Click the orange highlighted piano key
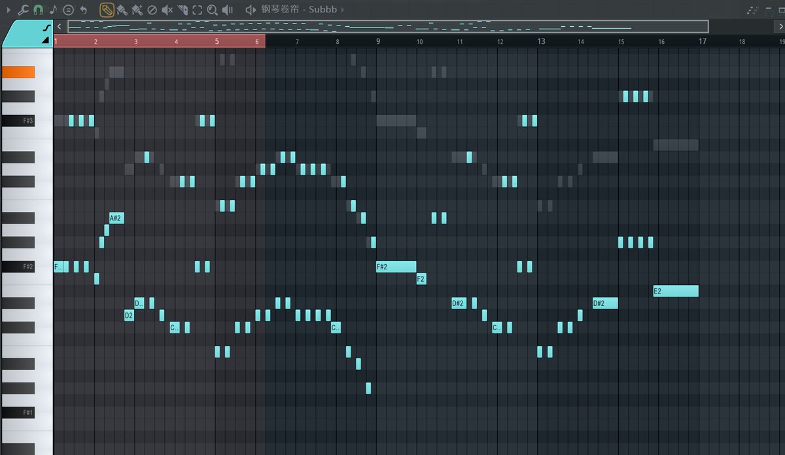785x455 pixels. click(x=18, y=72)
